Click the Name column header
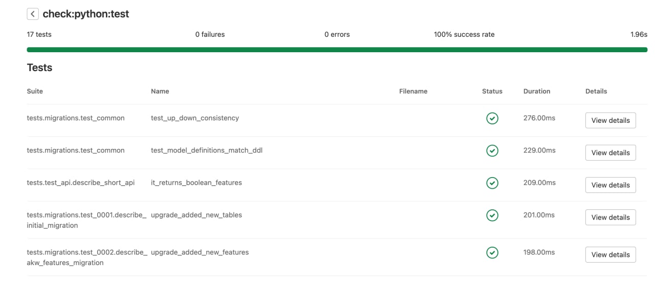Screen dimensions: 655x281 tap(160, 91)
